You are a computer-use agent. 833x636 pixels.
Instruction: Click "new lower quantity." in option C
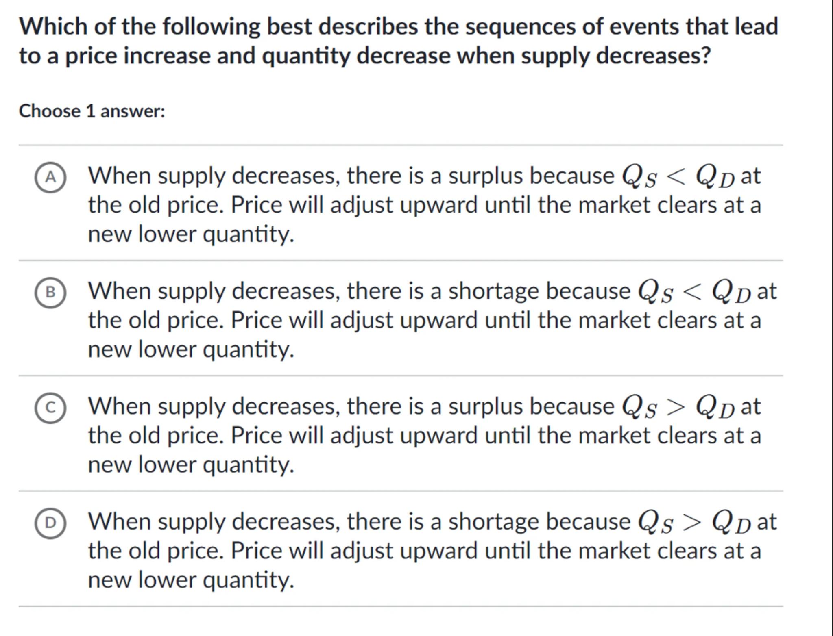191,465
